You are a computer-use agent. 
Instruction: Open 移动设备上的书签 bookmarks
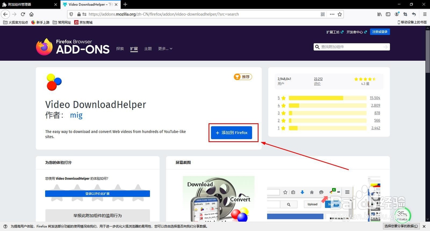pos(412,22)
